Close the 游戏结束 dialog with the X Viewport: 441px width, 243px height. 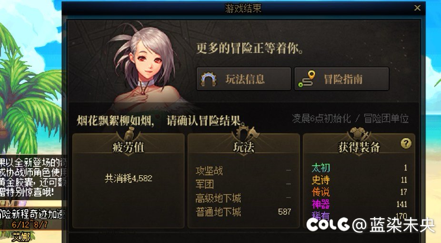[x=417, y=8]
